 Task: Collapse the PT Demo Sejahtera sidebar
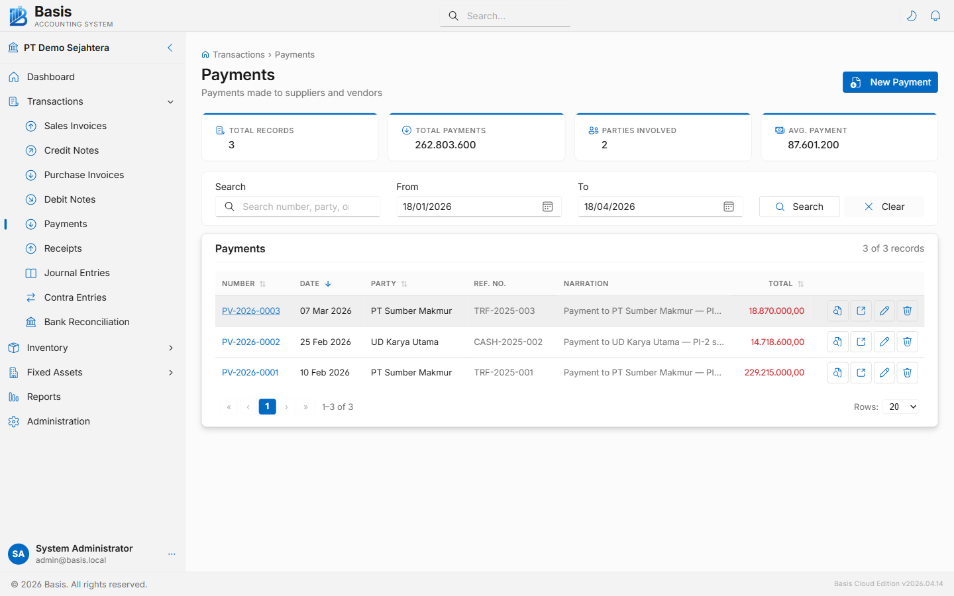[x=170, y=48]
